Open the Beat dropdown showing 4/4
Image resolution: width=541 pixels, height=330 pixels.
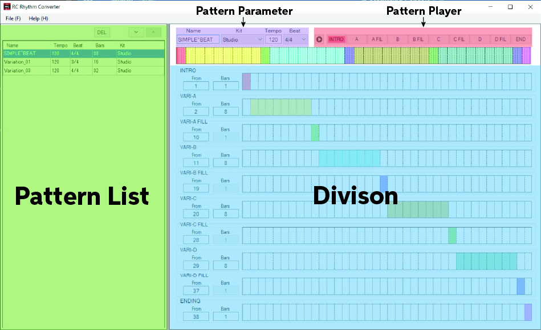tap(295, 40)
